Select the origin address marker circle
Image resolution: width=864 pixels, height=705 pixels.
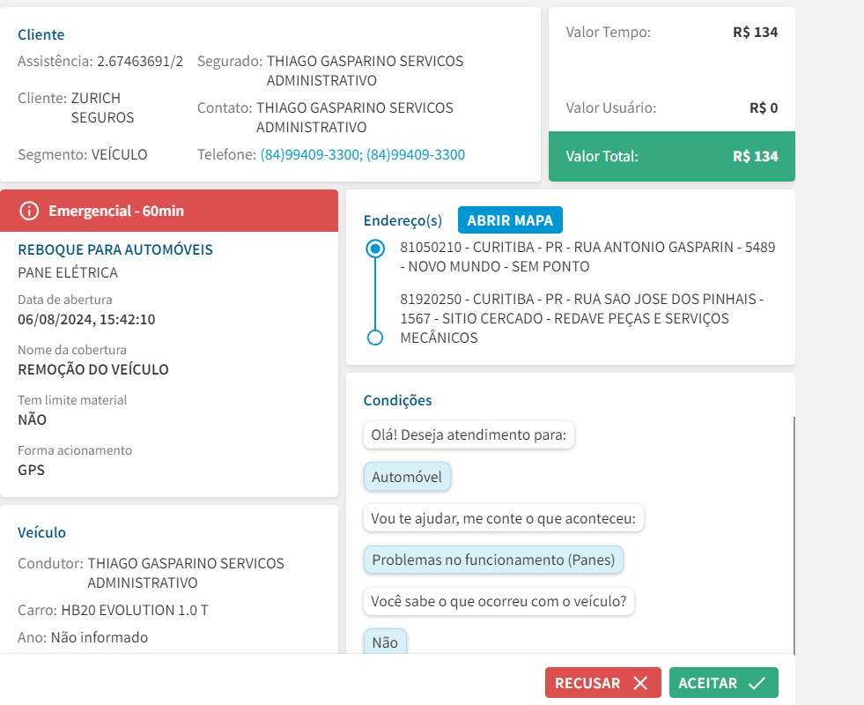(x=375, y=249)
